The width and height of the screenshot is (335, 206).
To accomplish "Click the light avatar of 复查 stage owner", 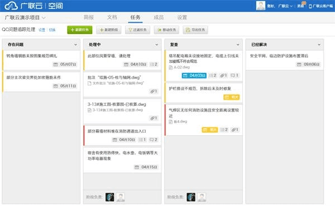I will (202, 197).
